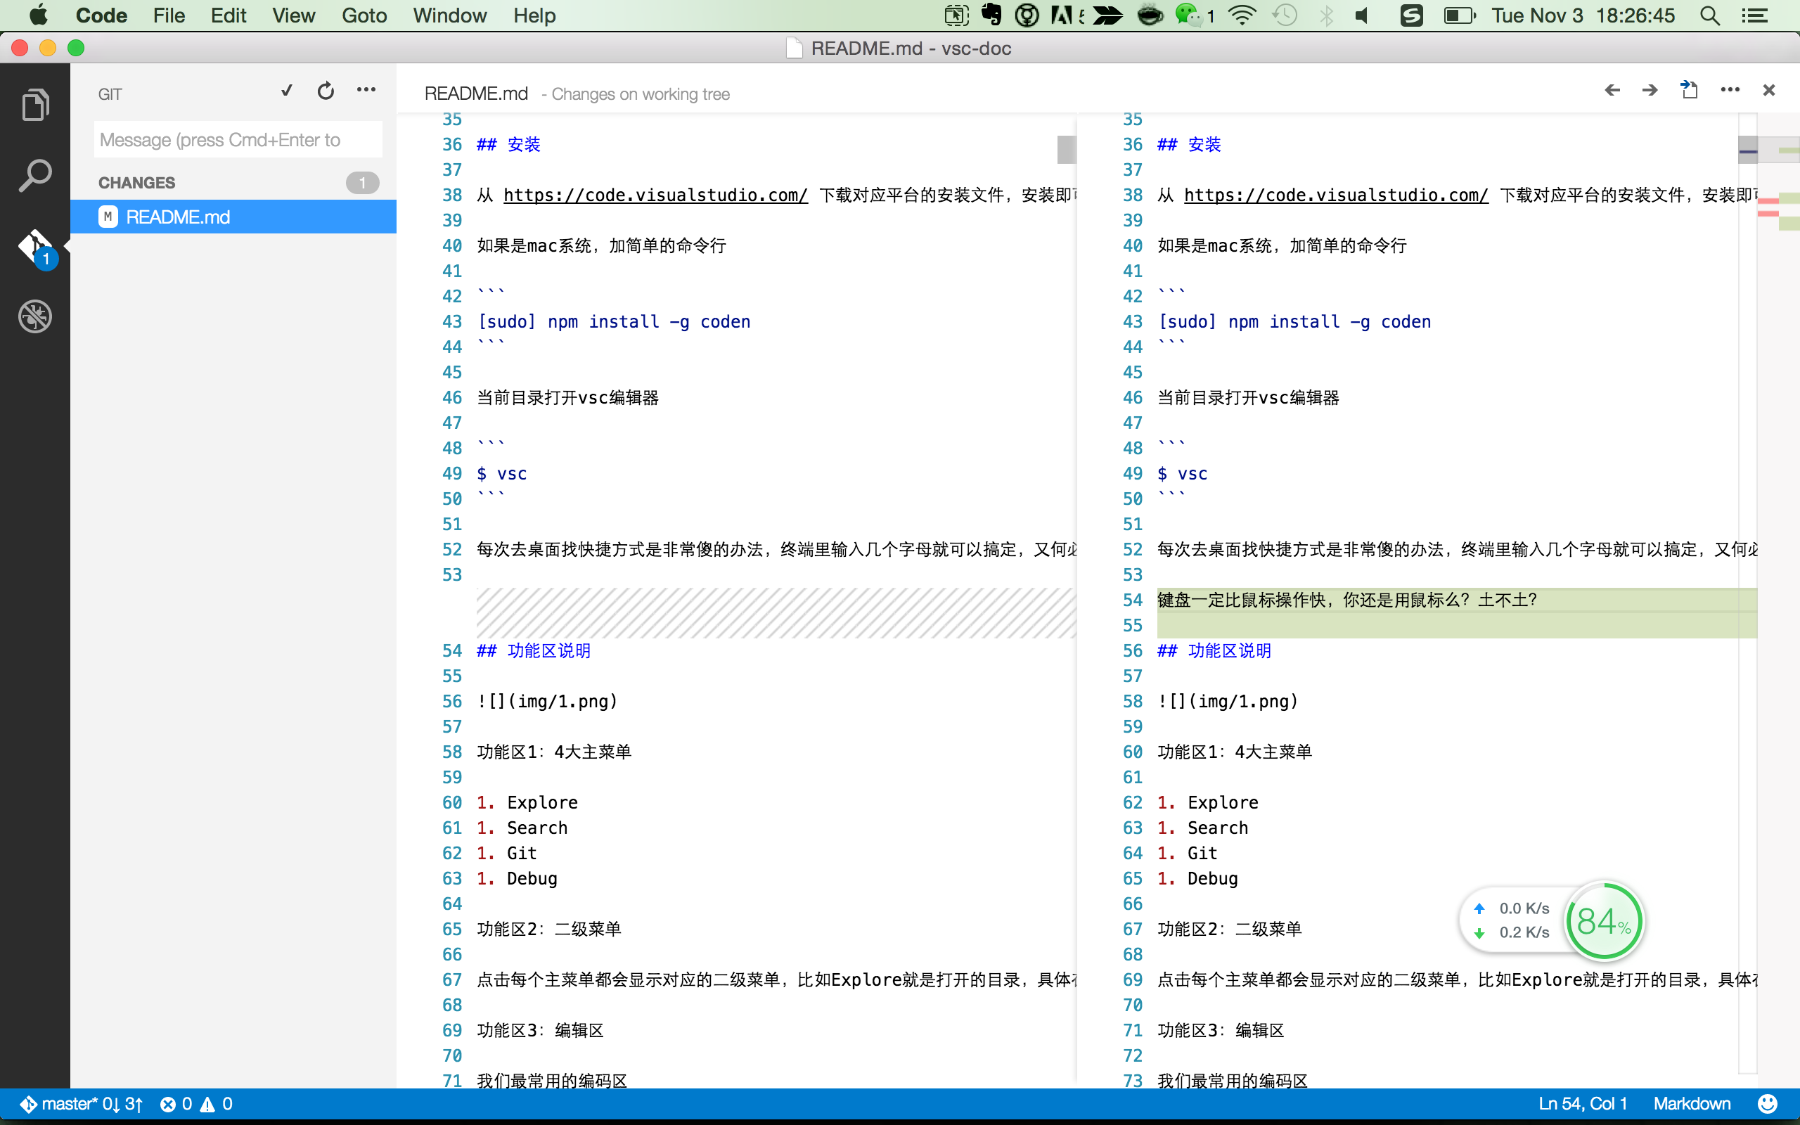Expand Git panel more actions menu

pos(366,91)
